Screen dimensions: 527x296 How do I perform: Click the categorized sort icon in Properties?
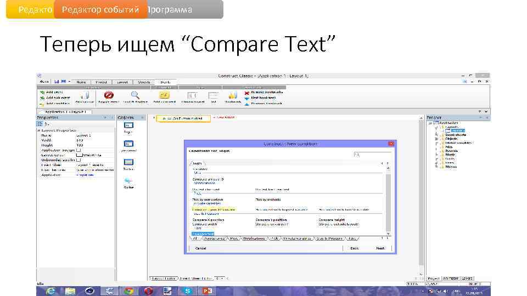pos(40,124)
